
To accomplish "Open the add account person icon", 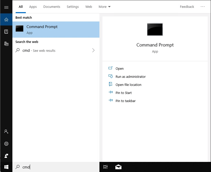I will (x=6, y=132).
